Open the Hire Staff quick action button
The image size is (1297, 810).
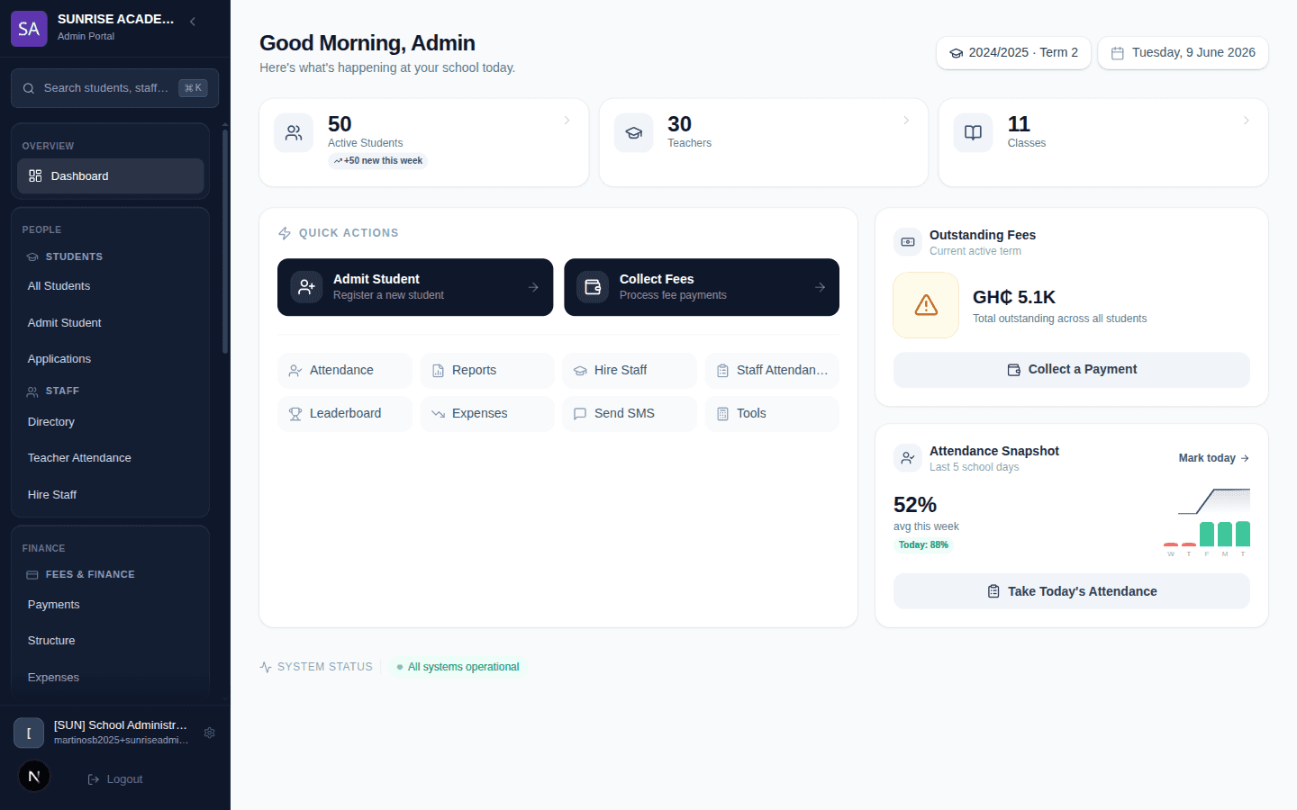pyautogui.click(x=630, y=371)
